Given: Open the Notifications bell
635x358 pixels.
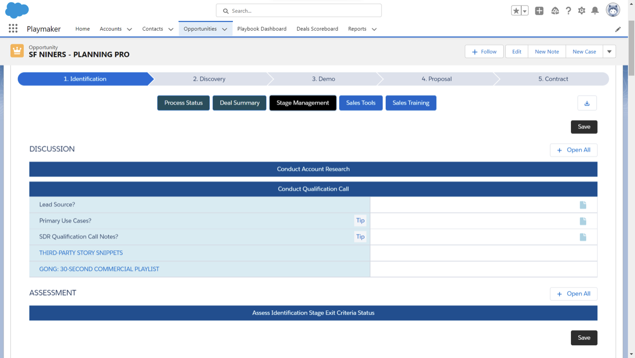Looking at the screenshot, I should 595,10.
